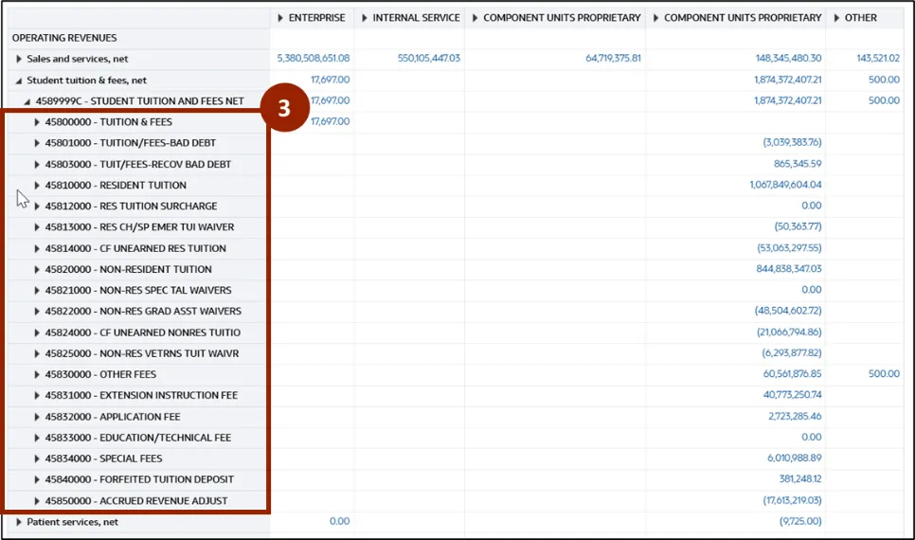Open the 5,380,508,651.08 Enterprise sales value

(314, 59)
